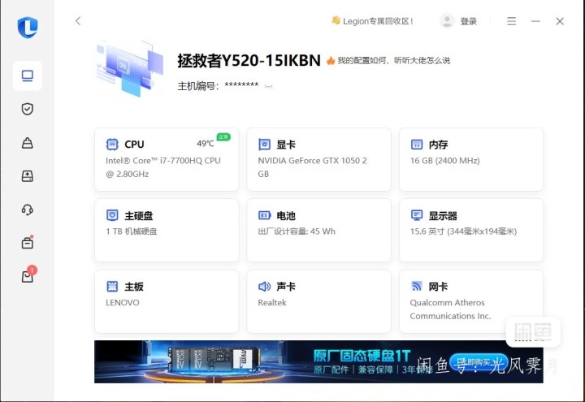Image resolution: width=585 pixels, height=402 pixels.
Task: Click the 49°C temperature reading
Action: pyautogui.click(x=206, y=144)
